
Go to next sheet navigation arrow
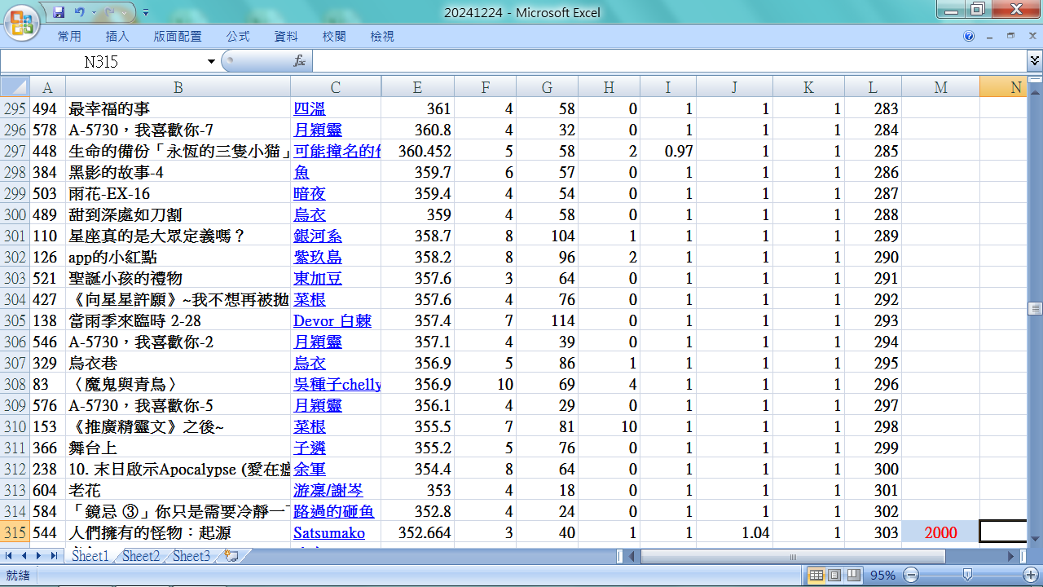pyautogui.click(x=38, y=556)
